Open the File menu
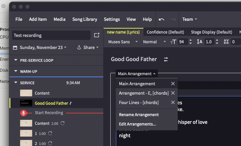Image resolution: width=241 pixels, height=146 pixels. tap(19, 19)
